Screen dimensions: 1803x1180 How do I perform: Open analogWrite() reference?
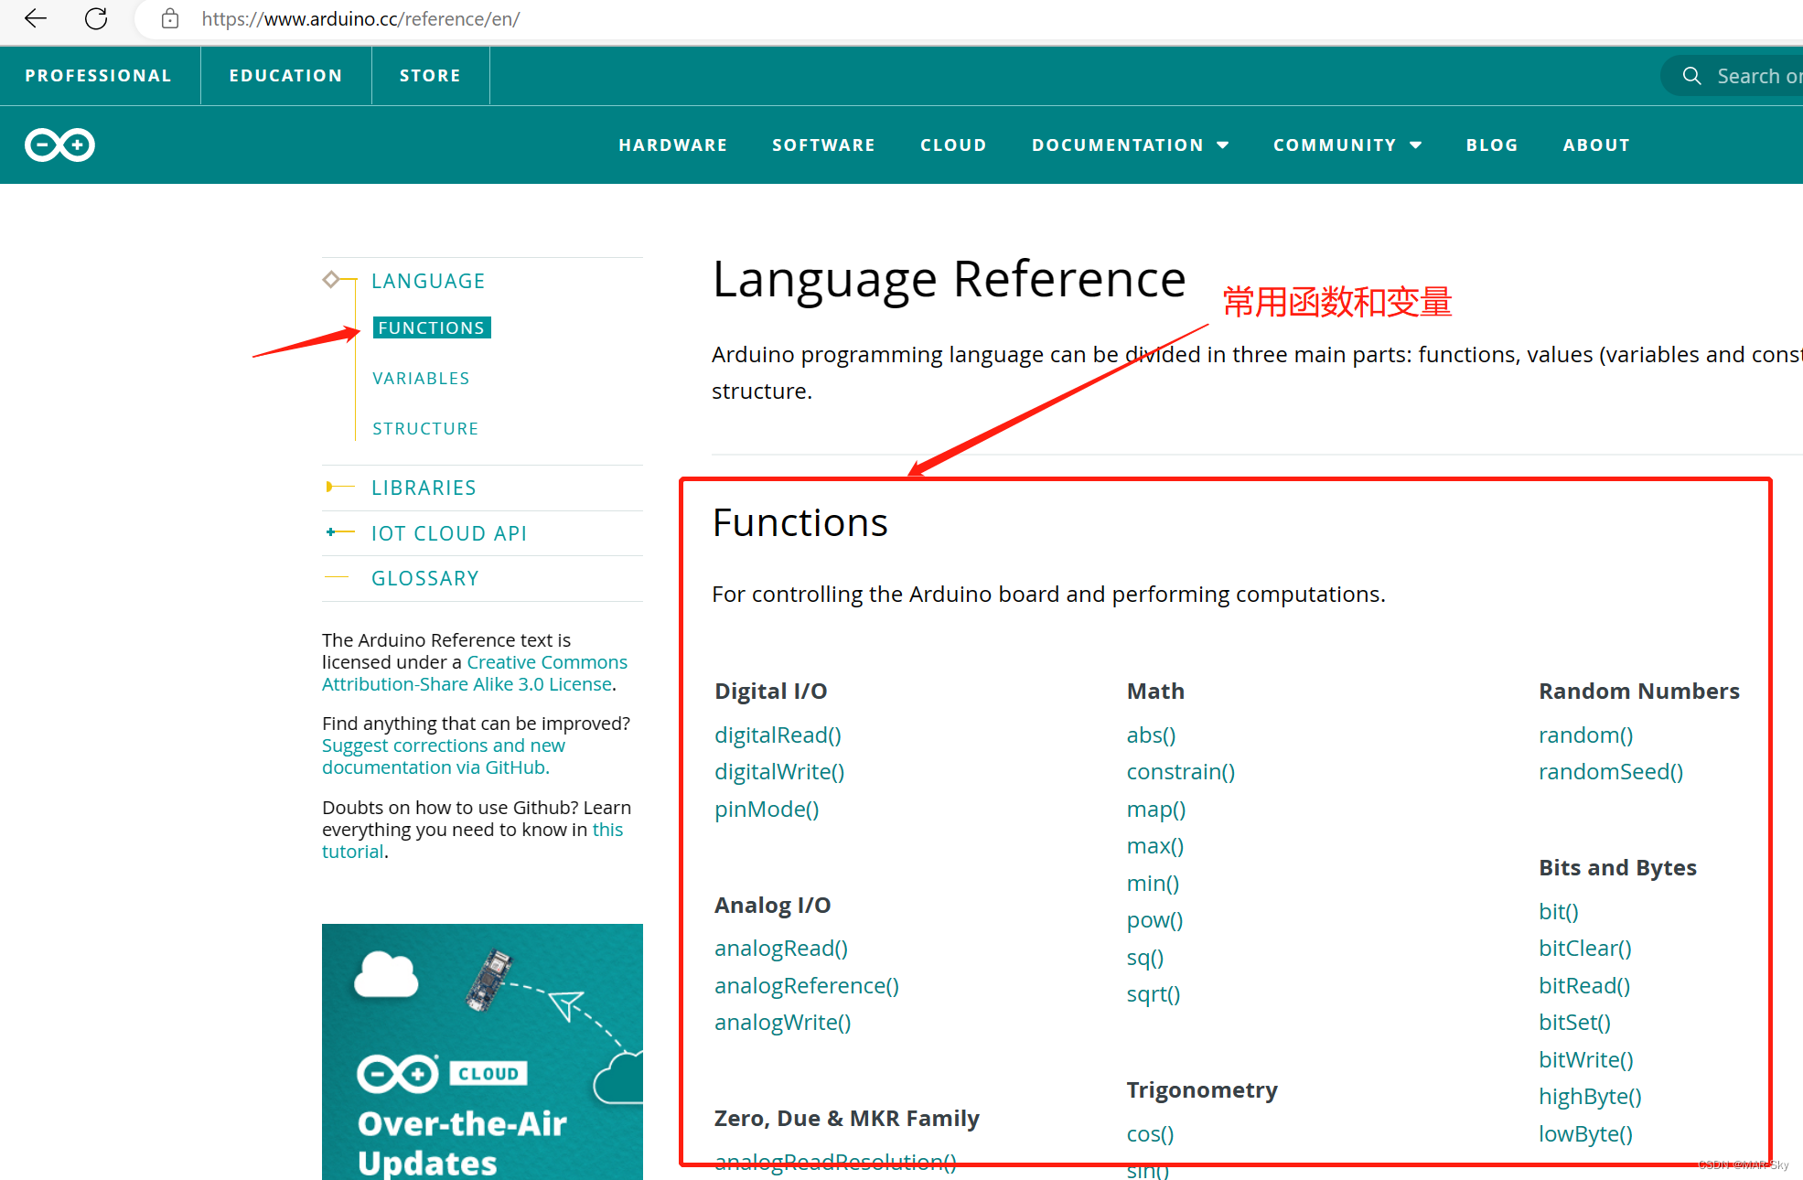click(x=783, y=1023)
